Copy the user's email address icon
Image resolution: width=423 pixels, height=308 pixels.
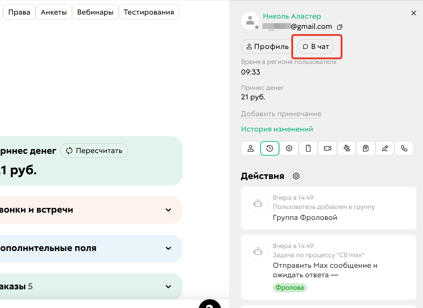(x=339, y=27)
